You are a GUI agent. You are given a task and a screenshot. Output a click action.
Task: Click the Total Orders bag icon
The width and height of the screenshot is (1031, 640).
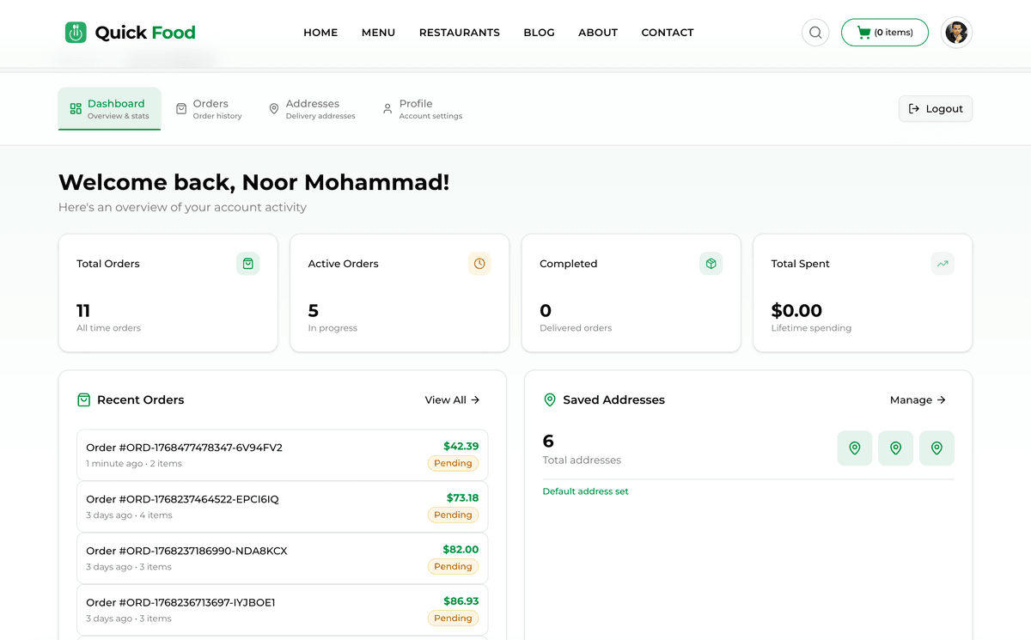247,264
